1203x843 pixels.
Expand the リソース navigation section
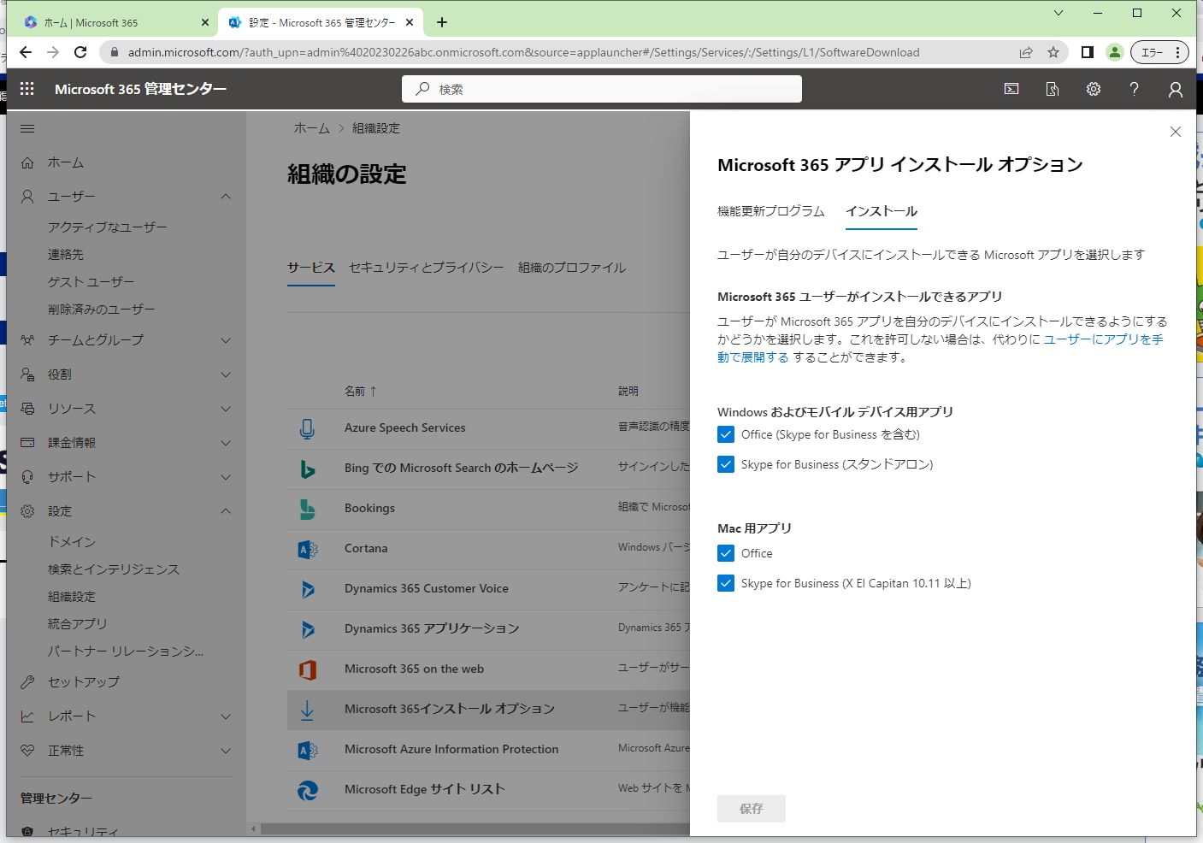tap(226, 409)
